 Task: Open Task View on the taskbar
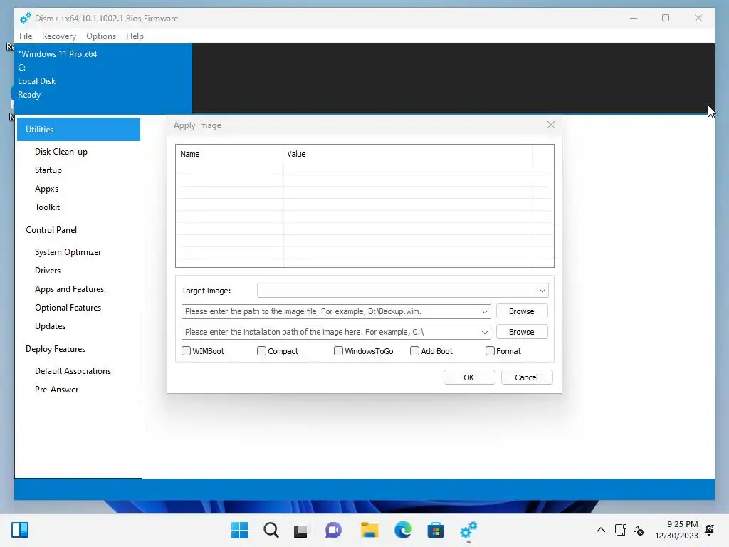[300, 530]
